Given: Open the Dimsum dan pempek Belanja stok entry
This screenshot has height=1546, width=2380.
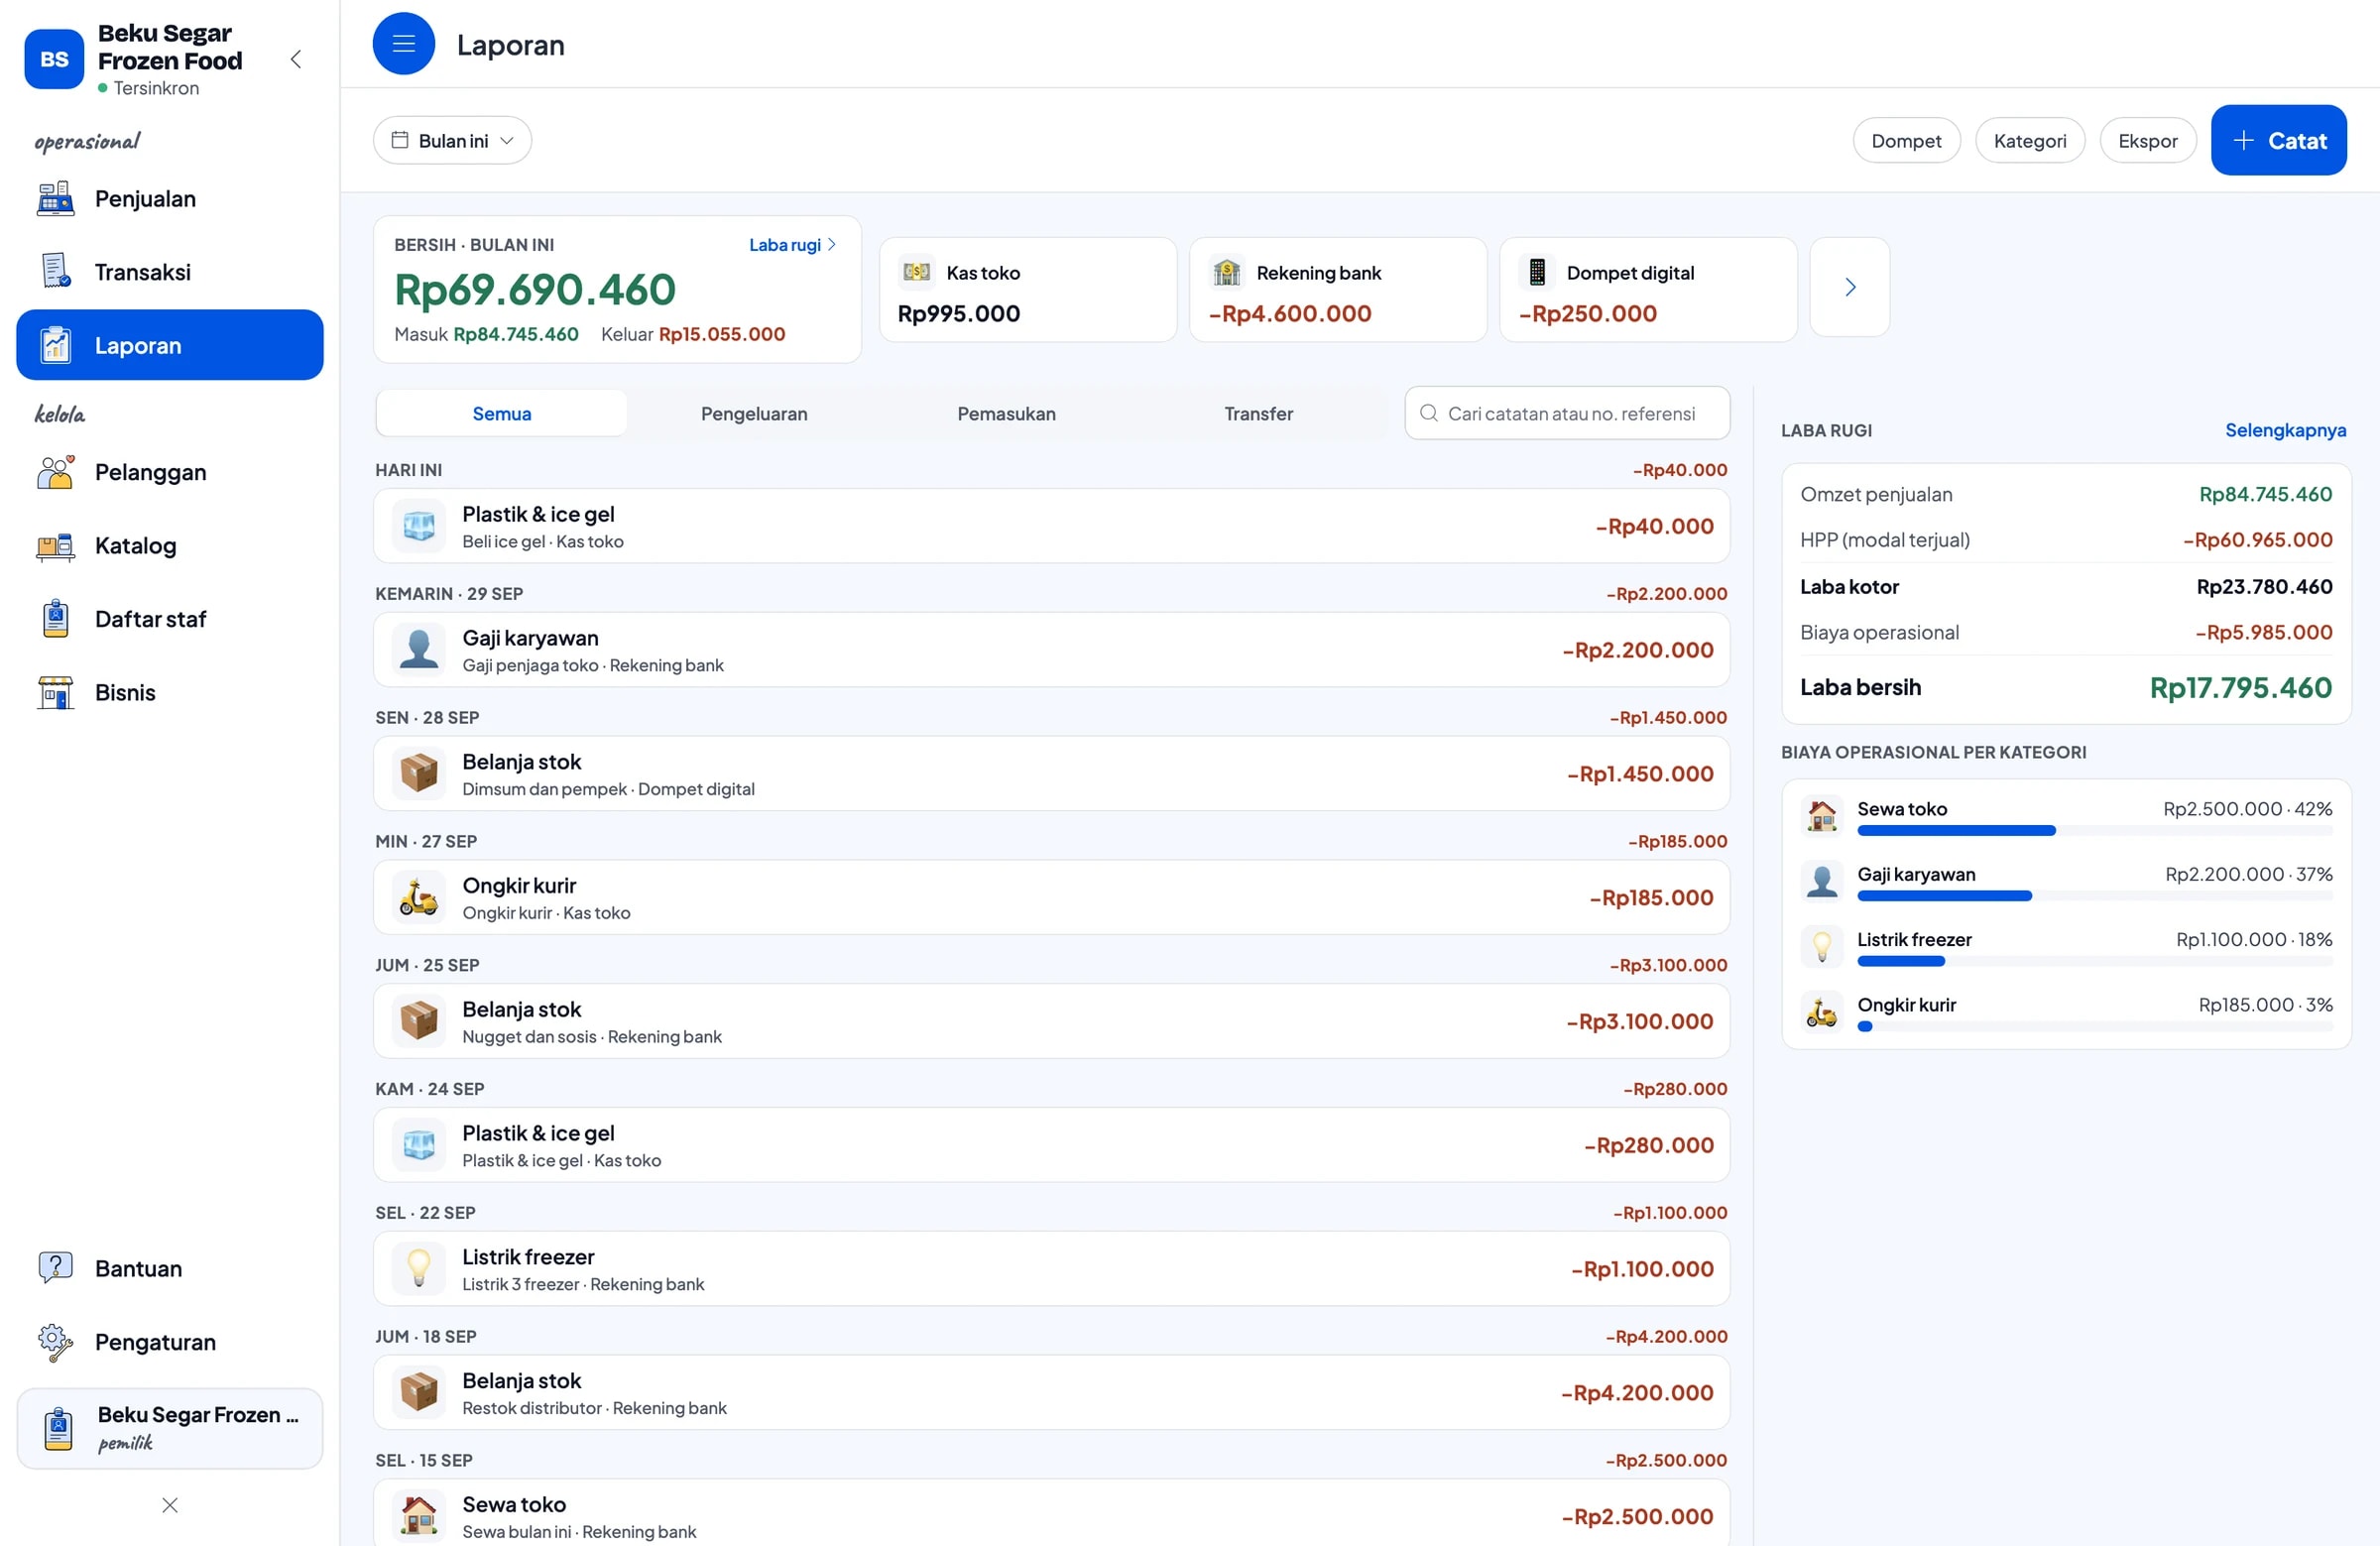Looking at the screenshot, I should click(x=1051, y=774).
